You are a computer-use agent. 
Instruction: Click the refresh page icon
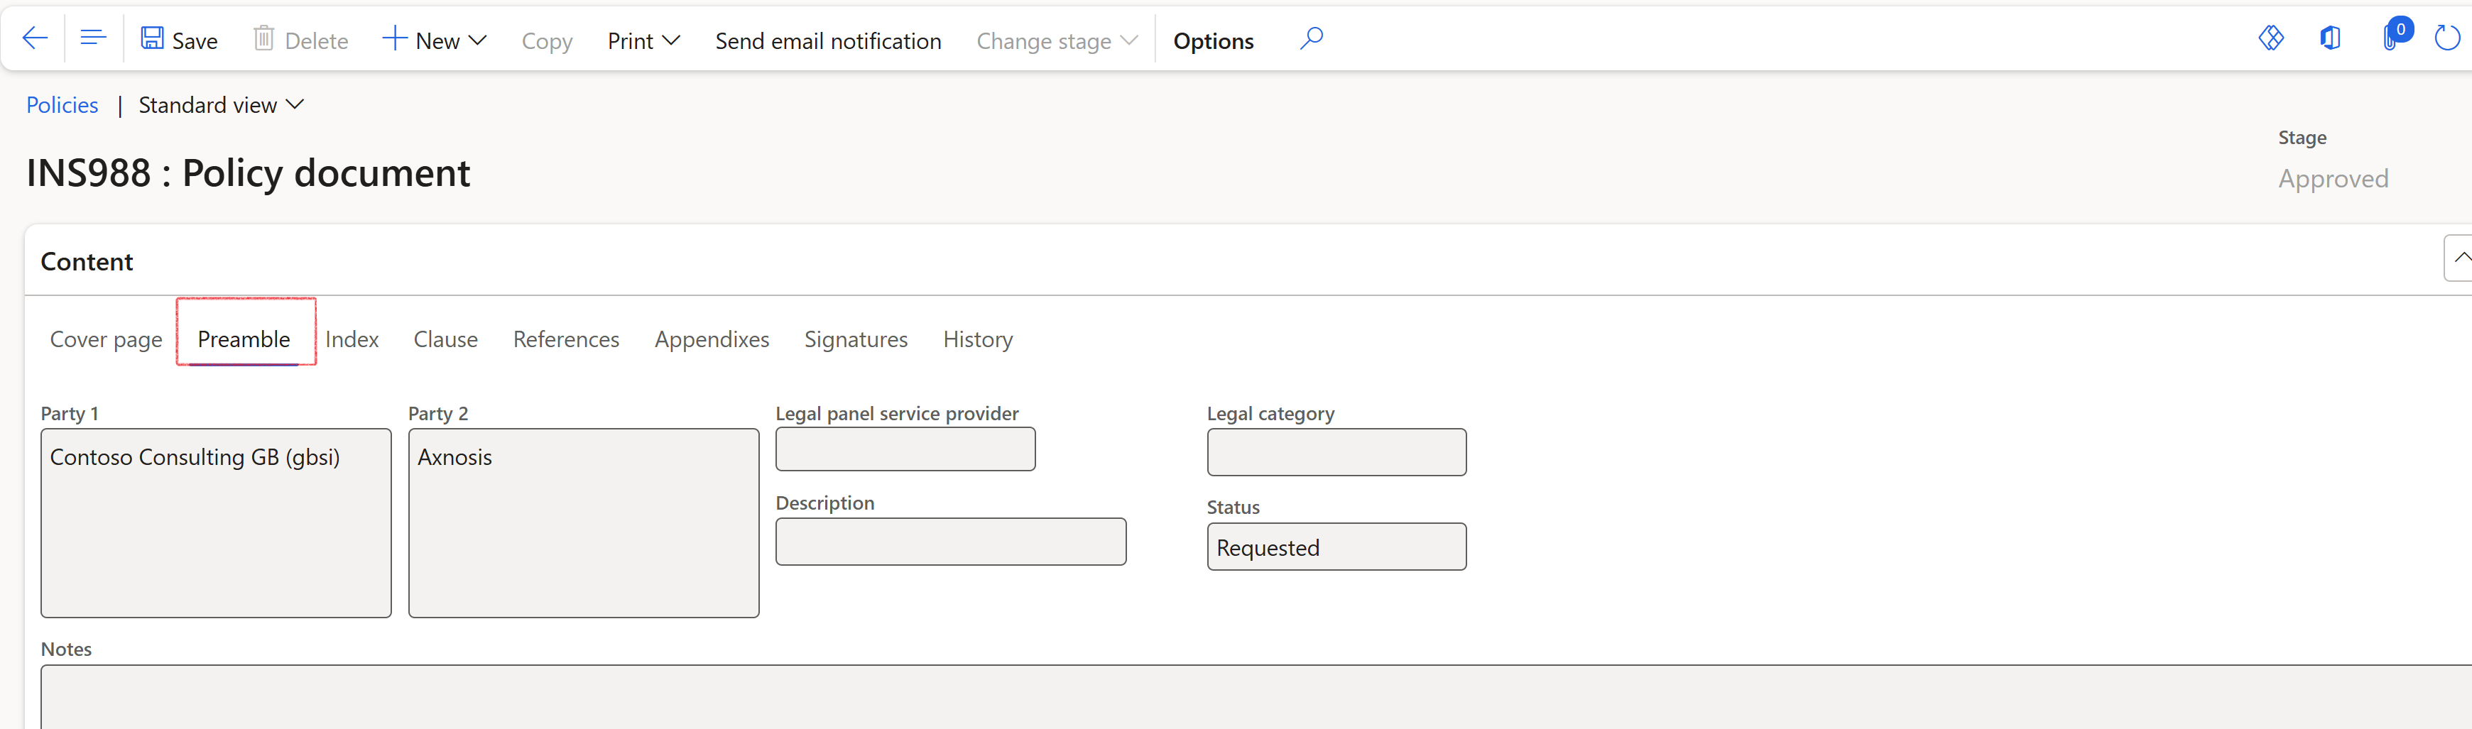pos(2446,38)
